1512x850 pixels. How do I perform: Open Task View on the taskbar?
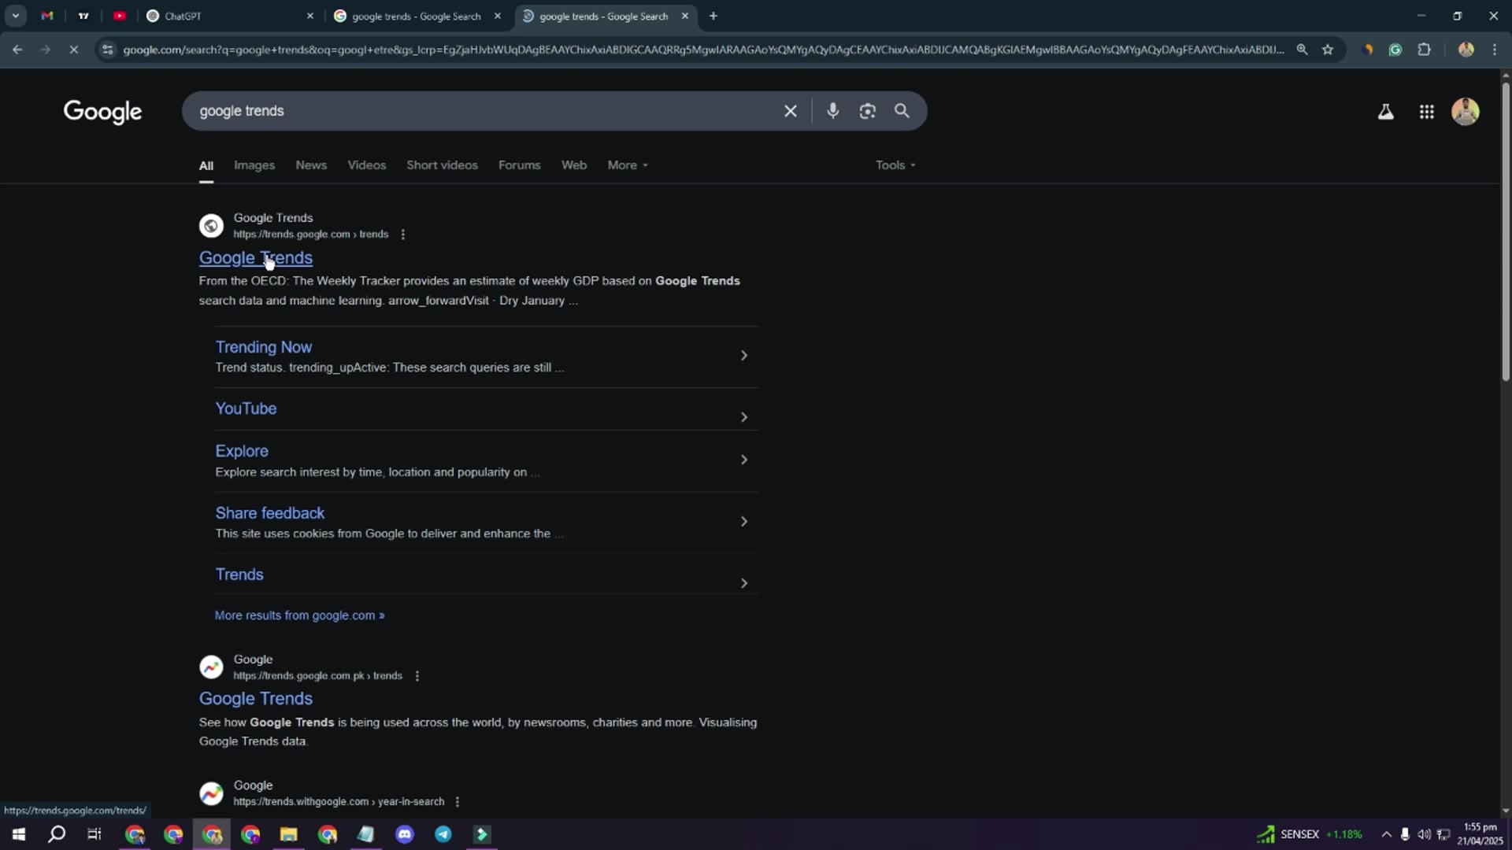94,834
